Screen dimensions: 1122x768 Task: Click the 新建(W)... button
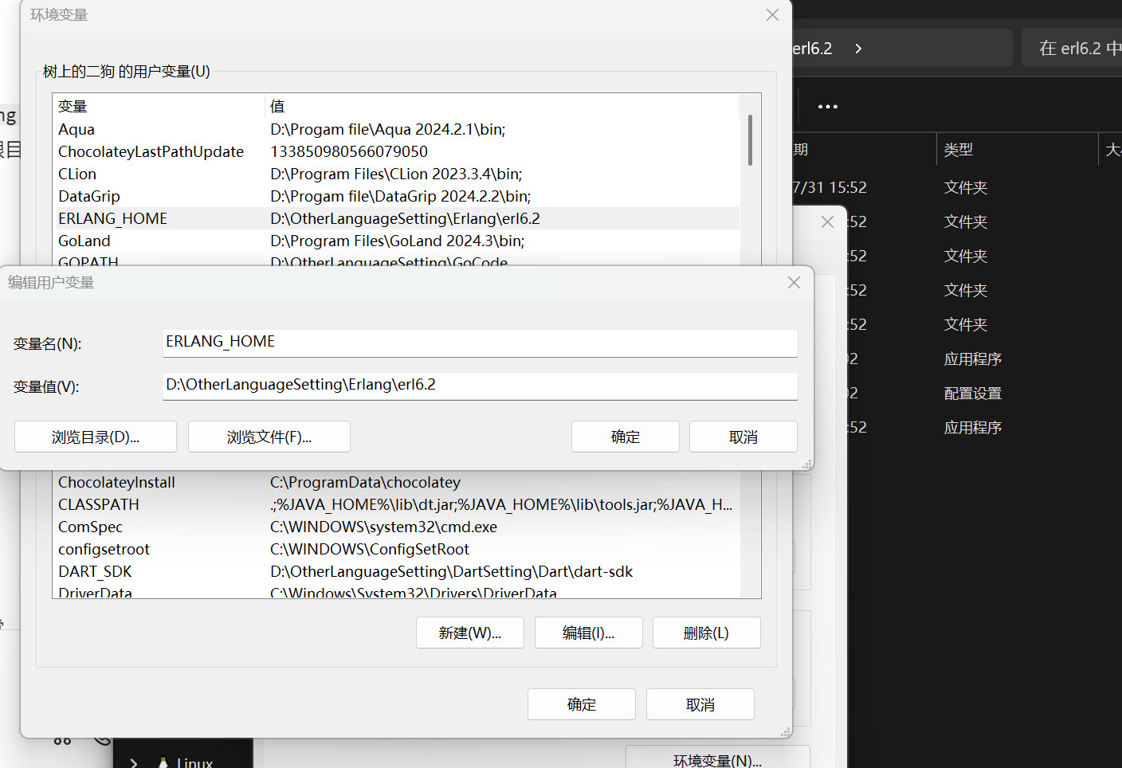(x=470, y=633)
